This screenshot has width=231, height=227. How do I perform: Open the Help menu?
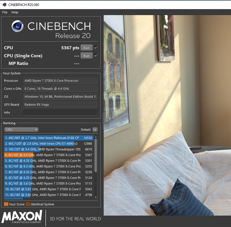coord(15,12)
